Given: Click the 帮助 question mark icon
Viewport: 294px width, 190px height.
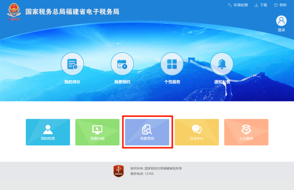Looking at the screenshot, I should 276,5.
